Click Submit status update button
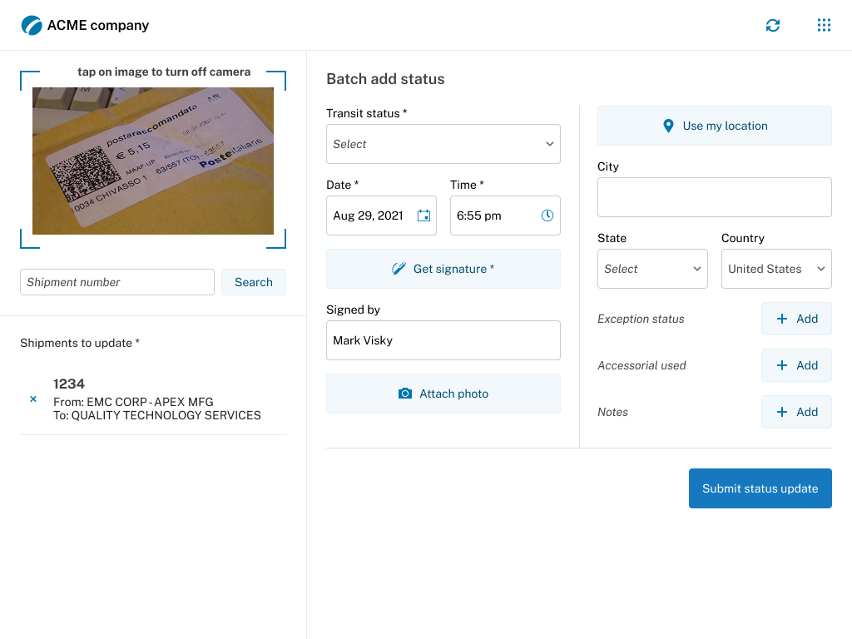Viewport: 852px width, 639px height. tap(760, 488)
